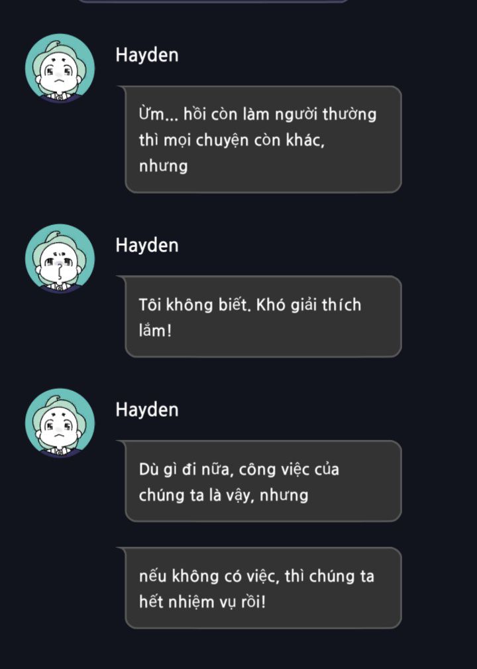Open Hayden's frowning avatar above the "Ừm..." message
The image size is (477, 669).
coord(60,68)
